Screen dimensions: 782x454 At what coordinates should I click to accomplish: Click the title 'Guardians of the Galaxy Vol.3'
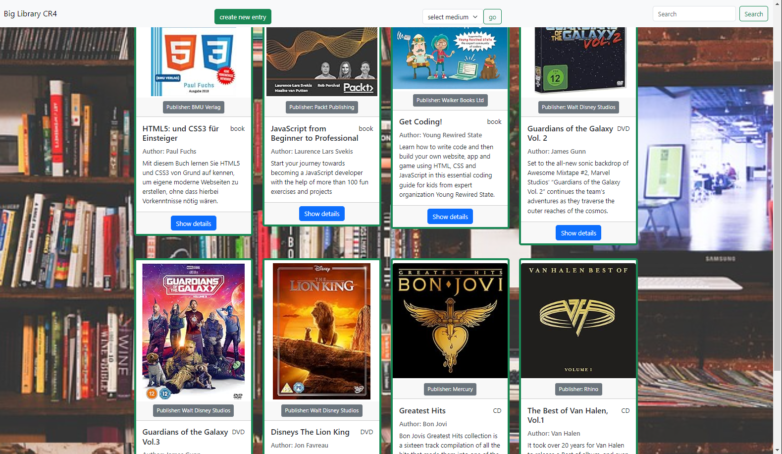pyautogui.click(x=185, y=437)
